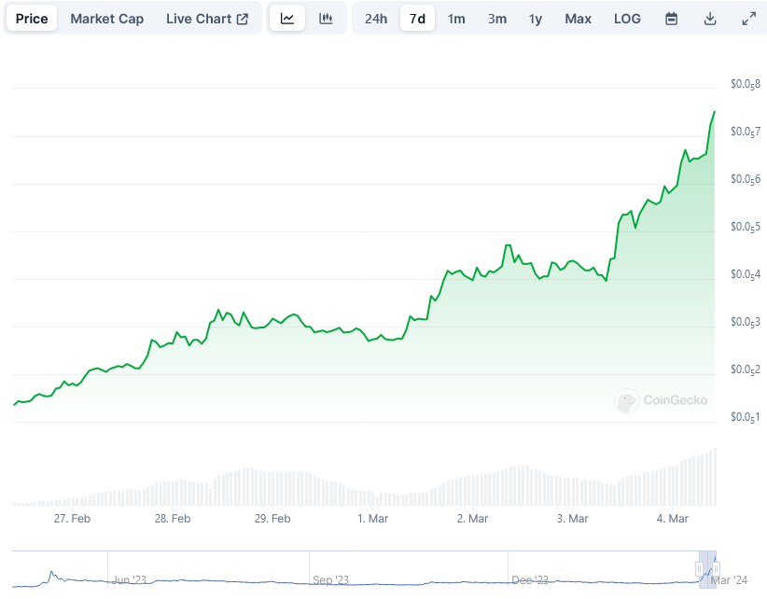Grab the left navigator range handle

699,569
